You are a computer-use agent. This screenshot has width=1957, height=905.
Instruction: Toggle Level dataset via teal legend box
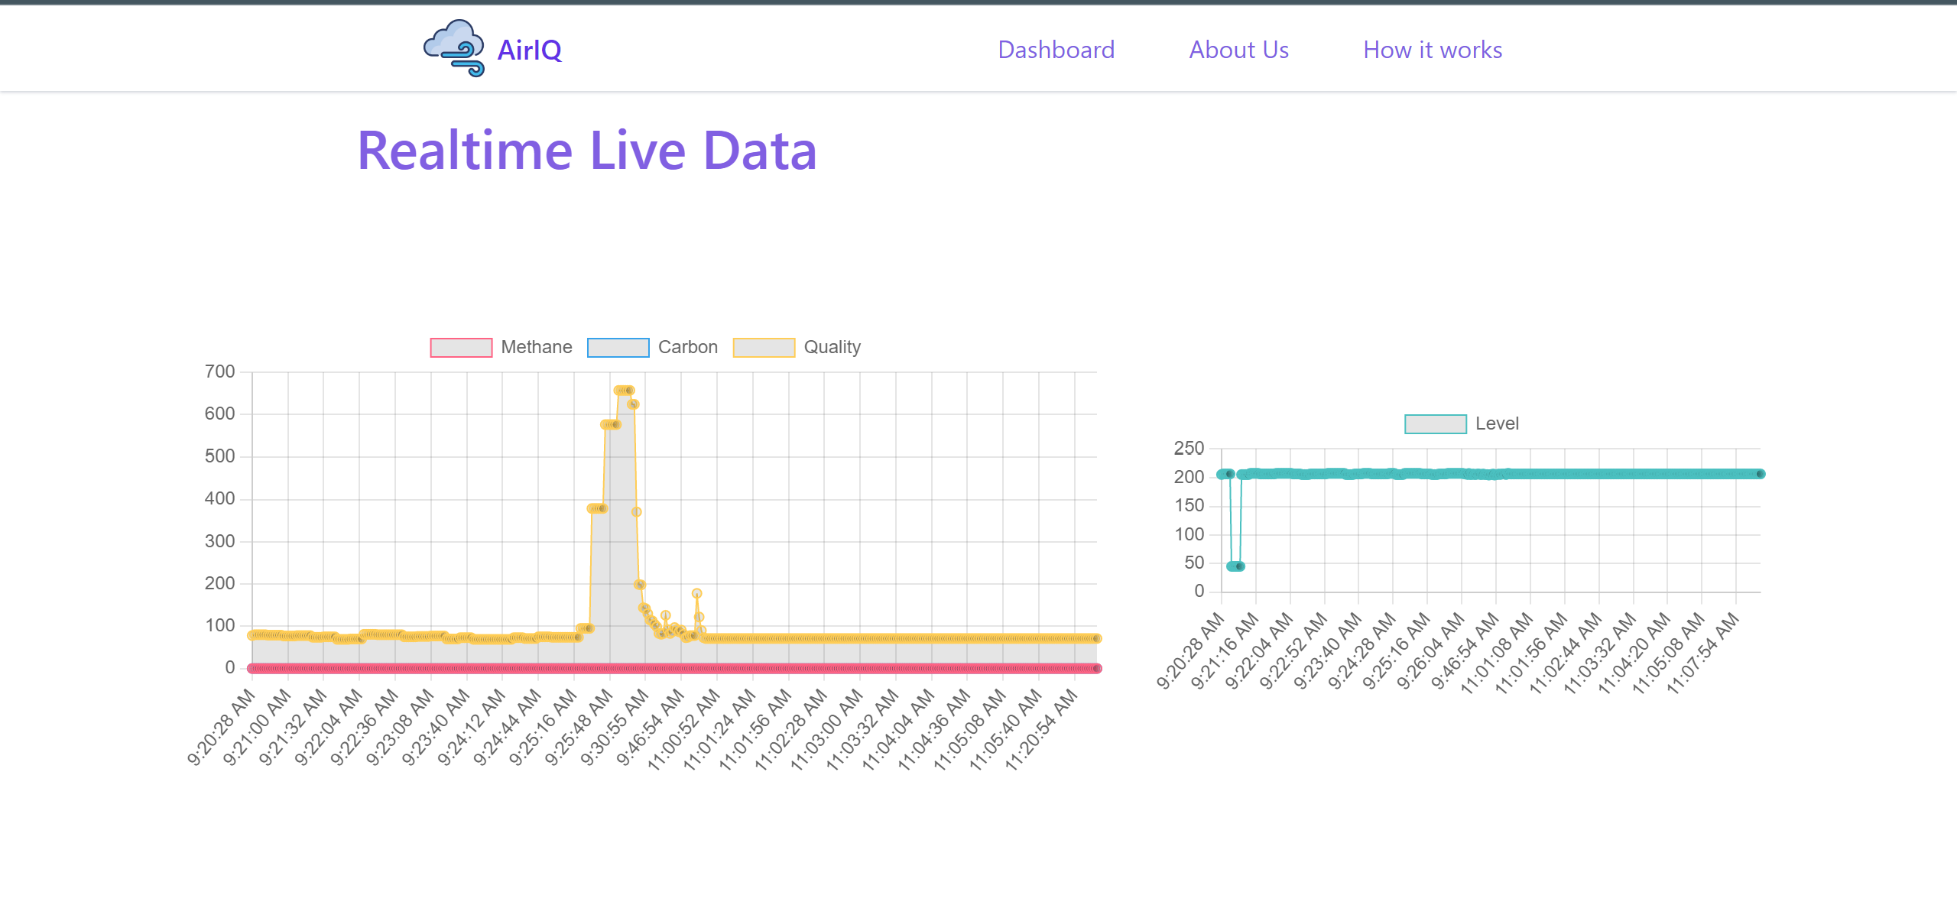1435,424
